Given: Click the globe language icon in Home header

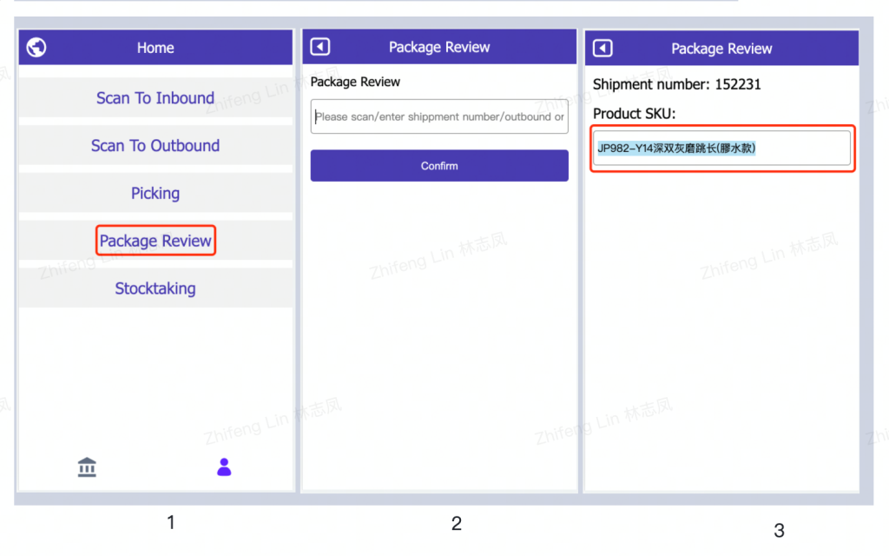Looking at the screenshot, I should (x=36, y=47).
